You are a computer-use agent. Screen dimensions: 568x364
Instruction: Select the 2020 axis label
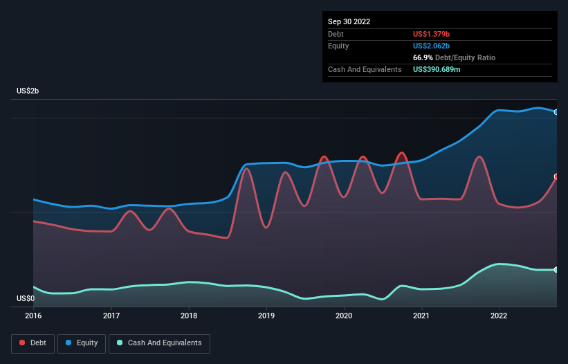point(344,316)
